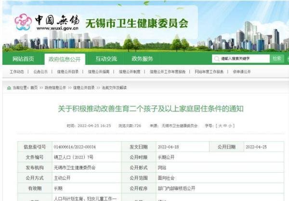
Task: Open the 政务服务 navigation tab
Action: [x=142, y=59]
